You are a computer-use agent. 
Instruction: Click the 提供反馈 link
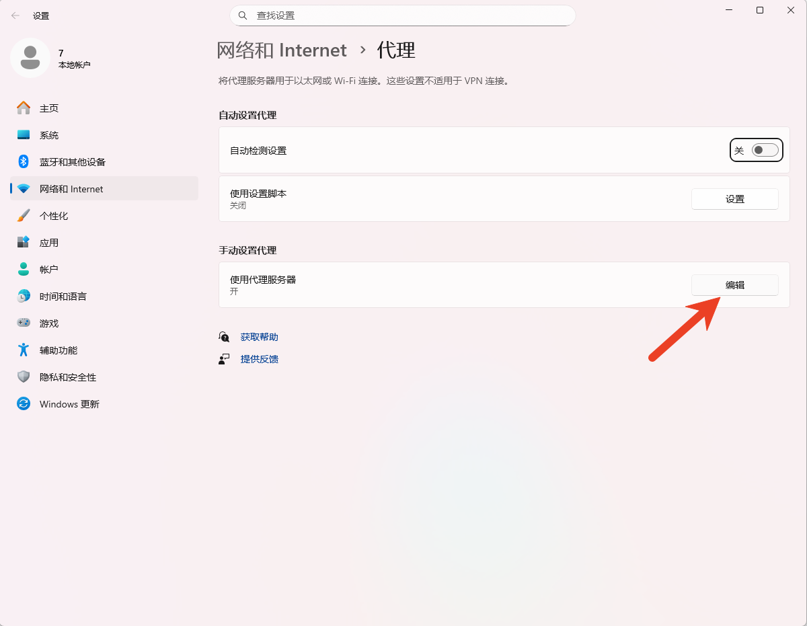point(259,359)
